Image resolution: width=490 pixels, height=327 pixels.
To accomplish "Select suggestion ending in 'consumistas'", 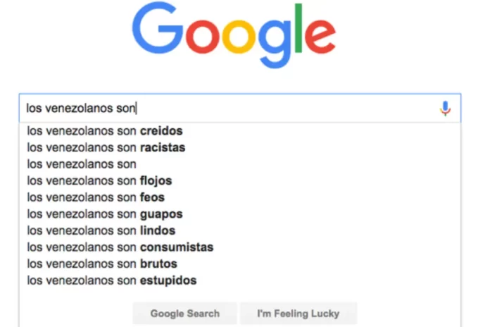I will [120, 247].
